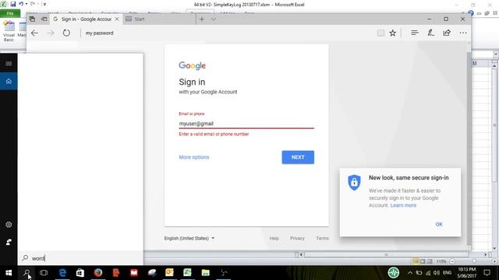Save workbook via Excel quick access icon
Image resolution: width=499 pixels, height=280 pixels.
point(12,4)
